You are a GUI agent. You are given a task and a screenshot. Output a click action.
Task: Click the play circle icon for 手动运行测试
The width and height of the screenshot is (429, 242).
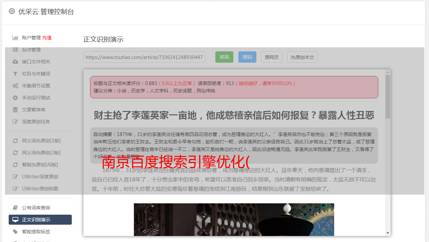coord(15,98)
